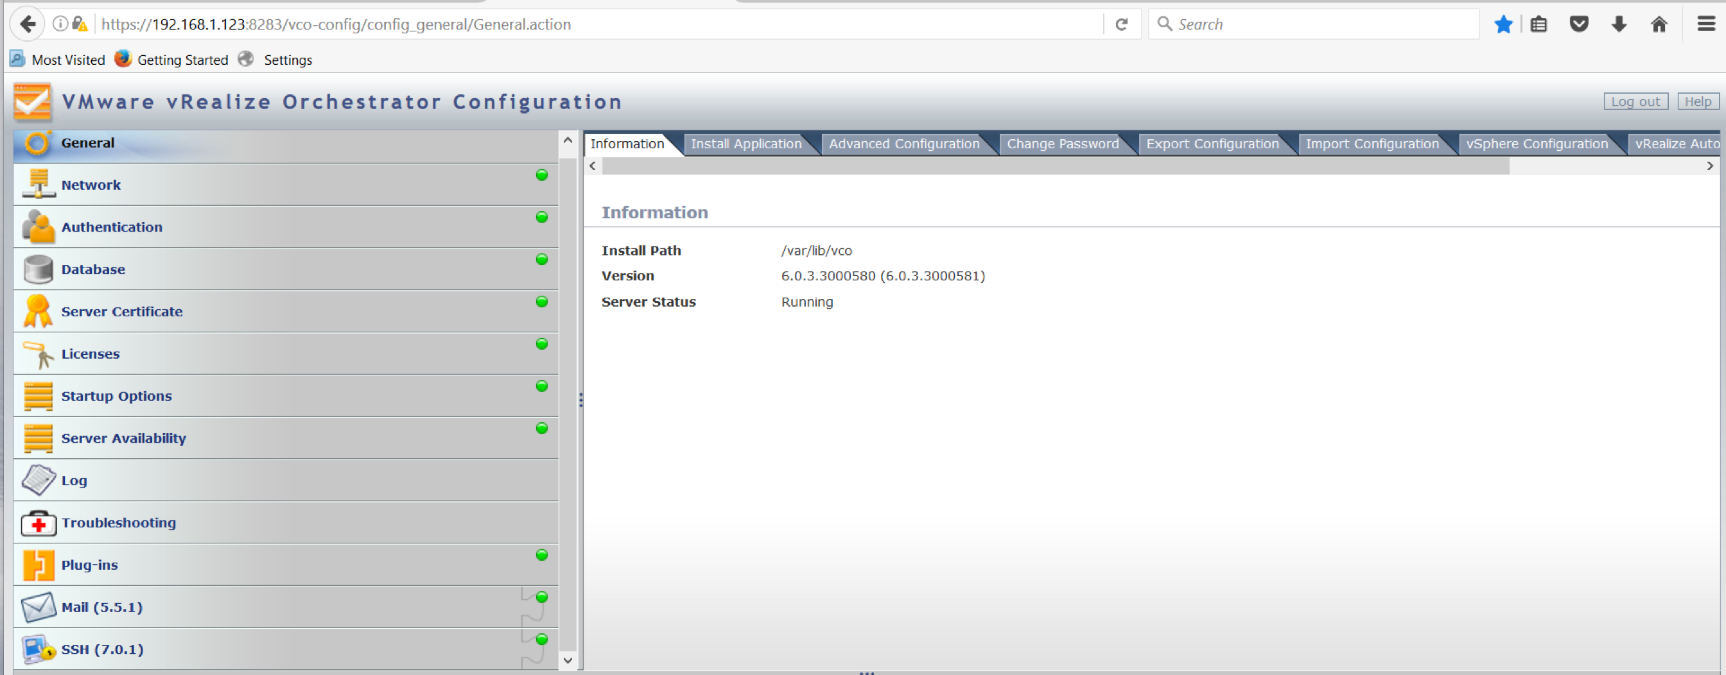
Task: Open the Settings bookmark
Action: point(276,60)
